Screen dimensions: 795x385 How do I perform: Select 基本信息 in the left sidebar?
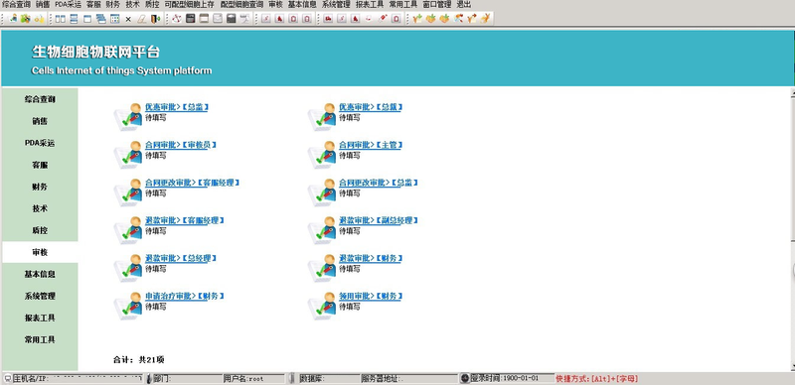tap(40, 274)
